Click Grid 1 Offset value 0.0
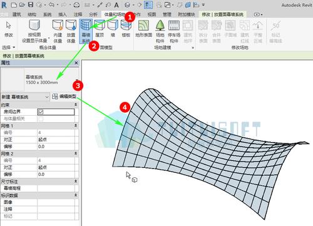 (56, 146)
